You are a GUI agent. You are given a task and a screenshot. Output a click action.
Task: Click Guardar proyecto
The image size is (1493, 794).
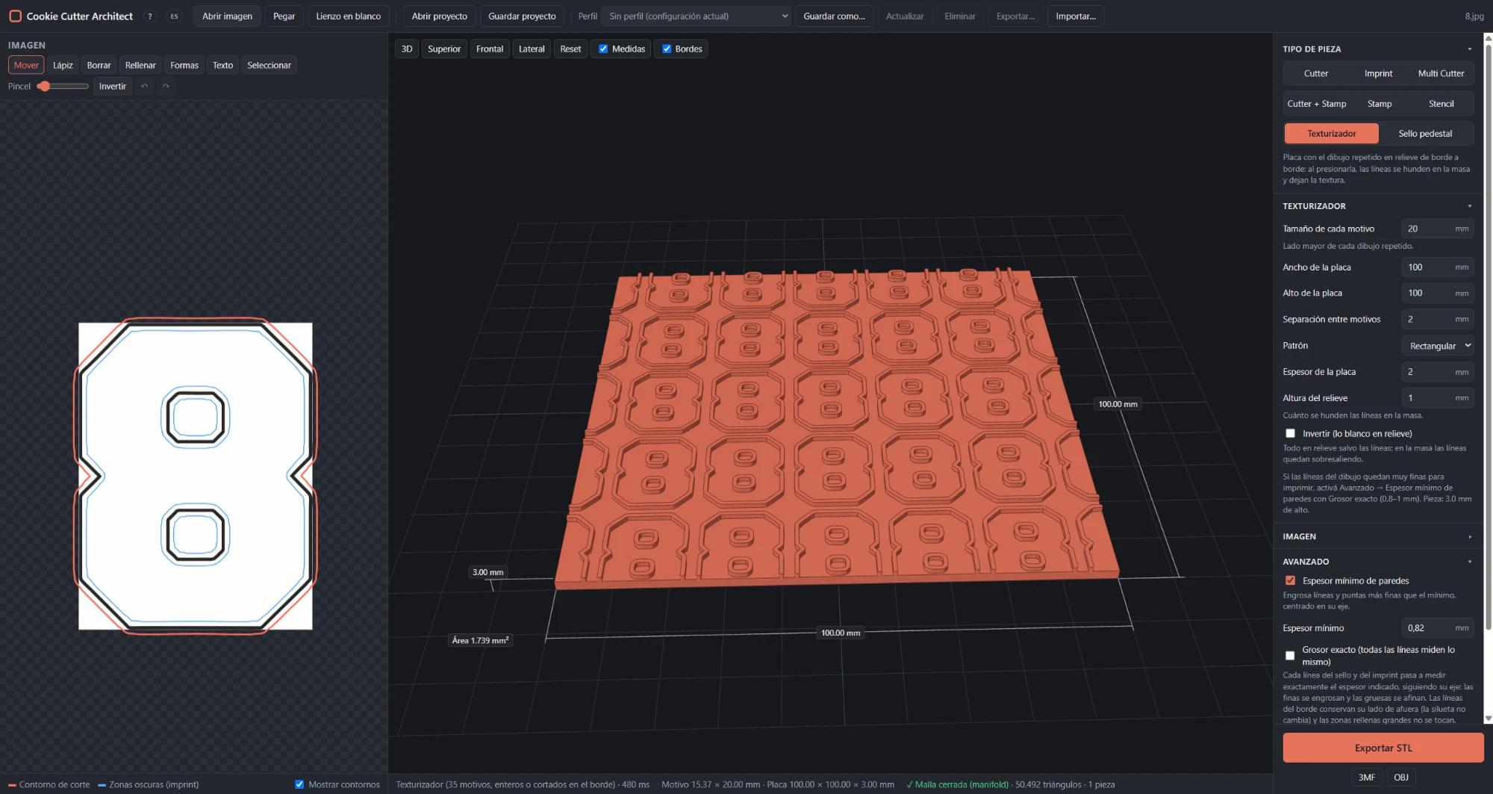522,16
